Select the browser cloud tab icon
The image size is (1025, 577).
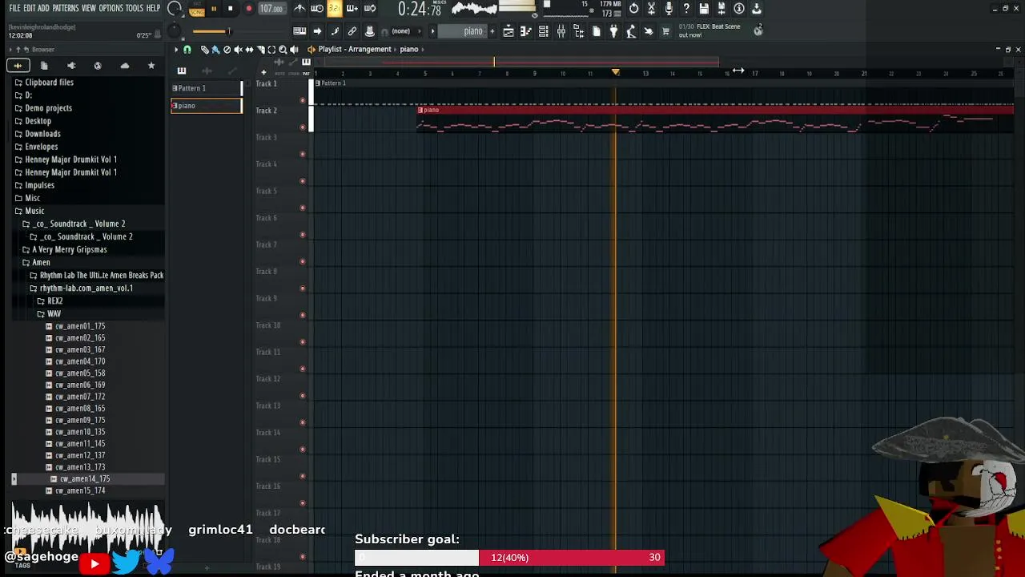[125, 66]
